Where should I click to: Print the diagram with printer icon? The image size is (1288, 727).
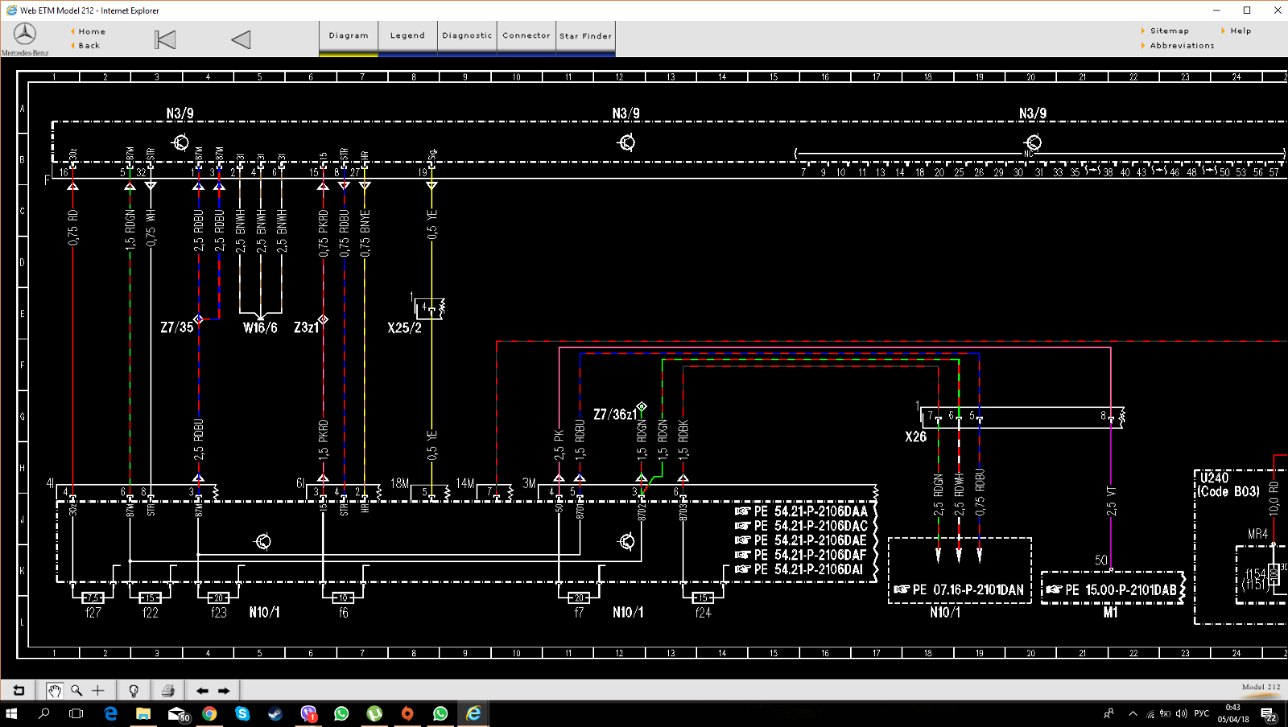pos(167,690)
